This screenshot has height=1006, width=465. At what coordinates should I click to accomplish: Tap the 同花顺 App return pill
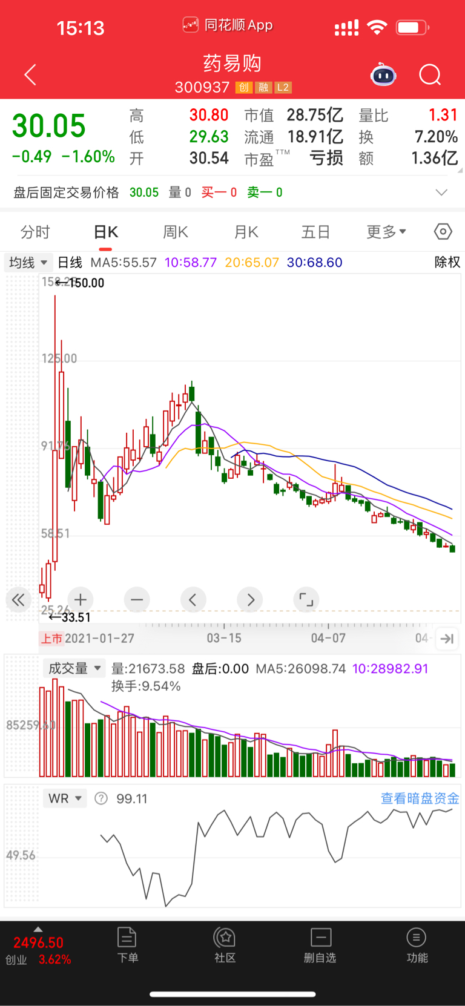(x=228, y=25)
